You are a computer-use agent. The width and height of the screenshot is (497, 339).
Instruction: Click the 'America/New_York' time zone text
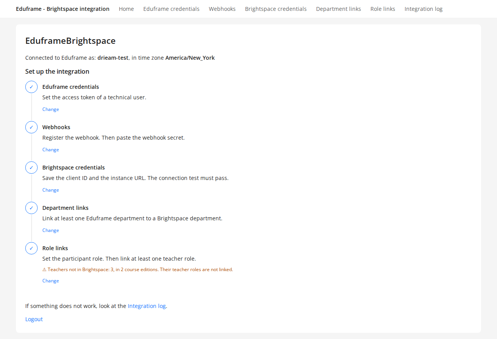pos(190,58)
